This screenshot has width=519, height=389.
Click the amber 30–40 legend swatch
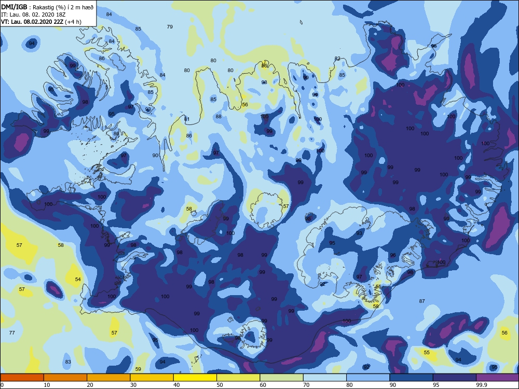pos(152,378)
